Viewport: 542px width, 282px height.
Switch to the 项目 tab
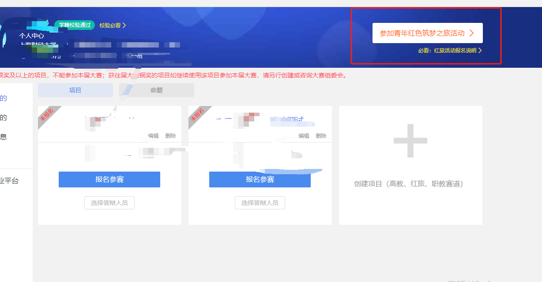click(75, 90)
